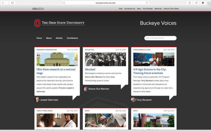Image resolution: width=211 pixels, height=132 pixels.
Task: Open the About nav item
Action: click(49, 38)
